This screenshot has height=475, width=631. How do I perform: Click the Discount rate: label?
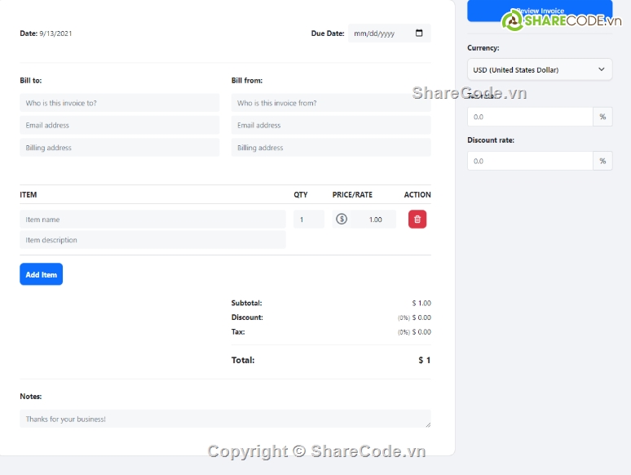point(491,140)
